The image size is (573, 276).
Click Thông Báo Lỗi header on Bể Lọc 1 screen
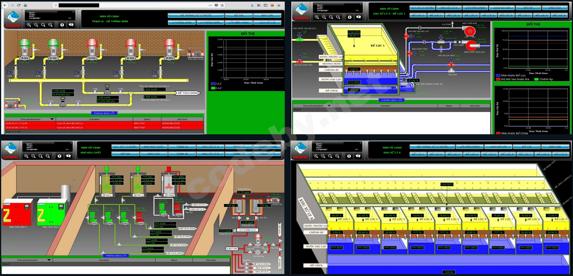click(x=391, y=100)
